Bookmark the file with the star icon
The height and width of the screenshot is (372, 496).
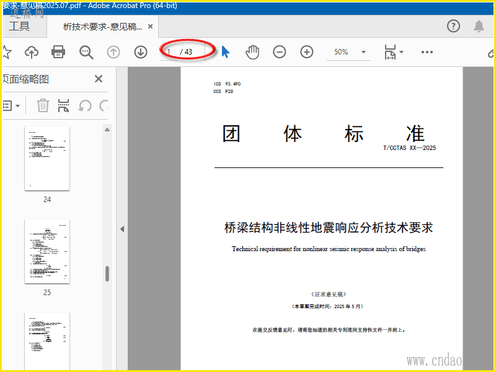[x=6, y=52]
